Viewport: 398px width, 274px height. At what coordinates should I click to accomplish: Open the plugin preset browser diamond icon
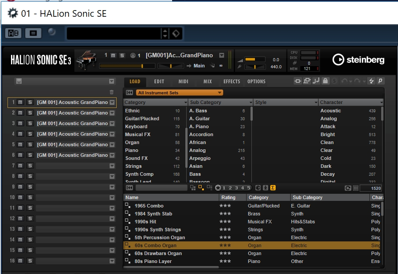click(176, 33)
